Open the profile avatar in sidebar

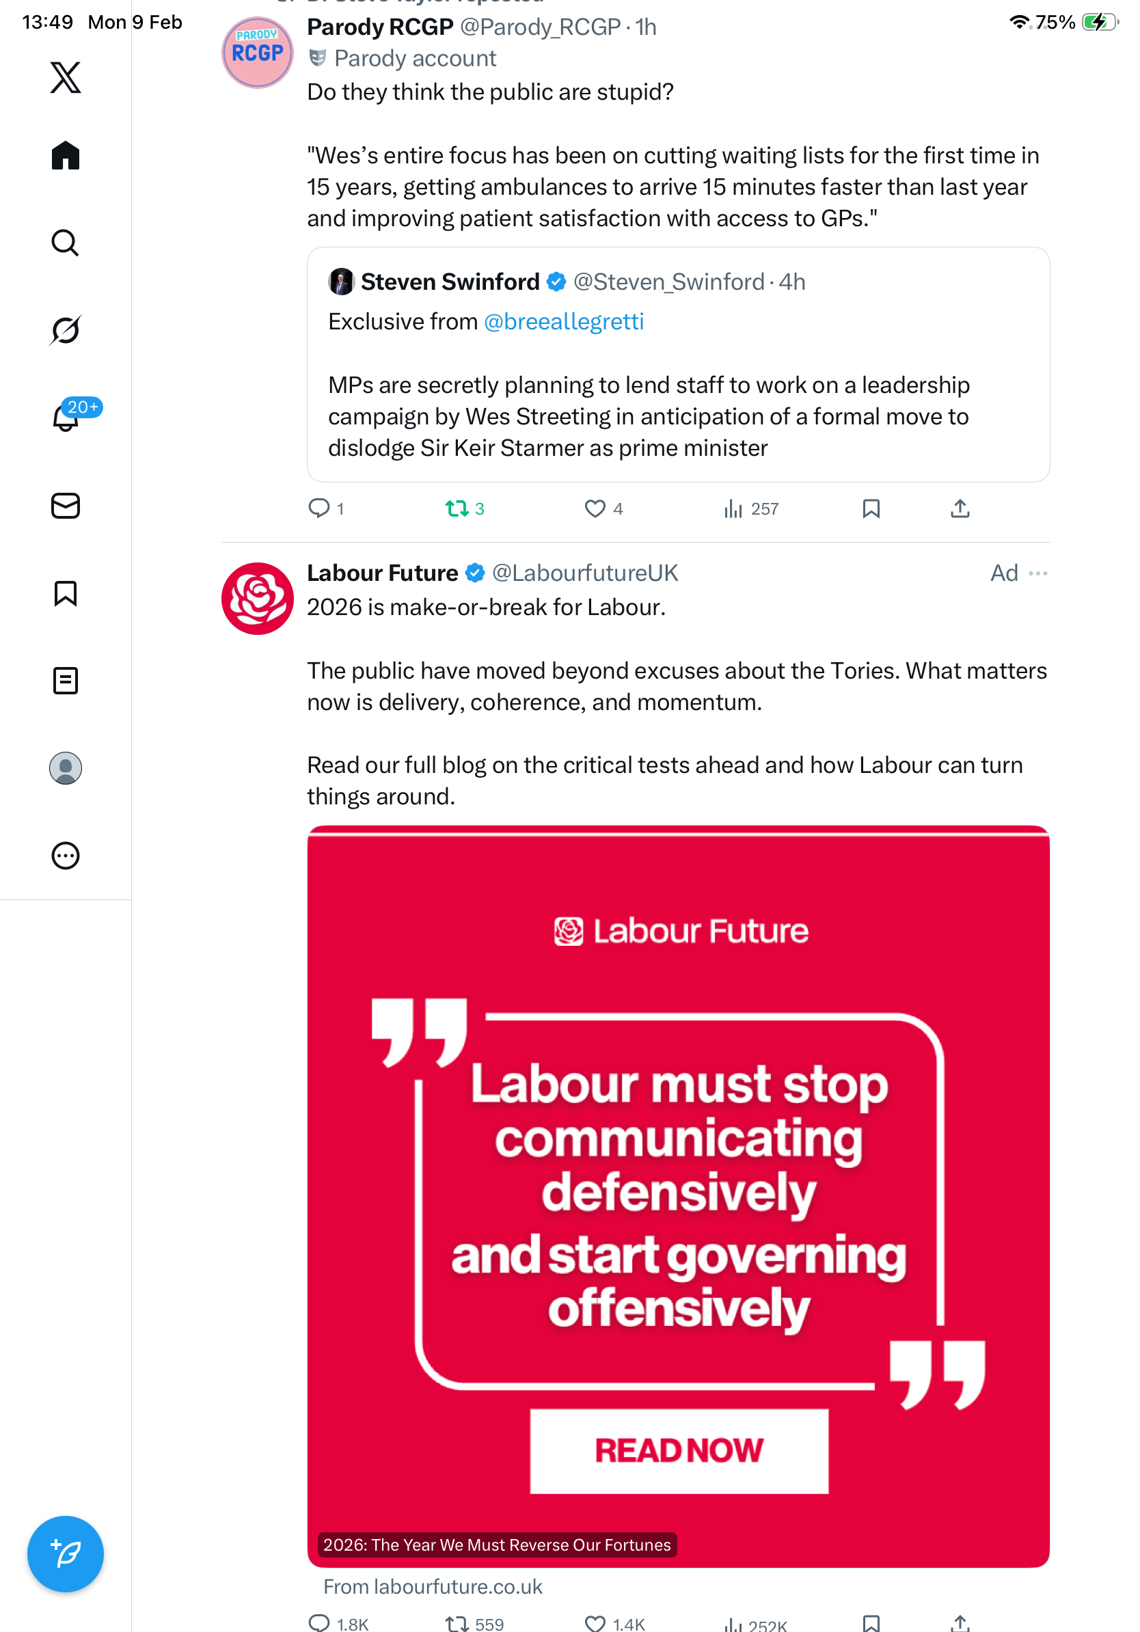pos(66,768)
